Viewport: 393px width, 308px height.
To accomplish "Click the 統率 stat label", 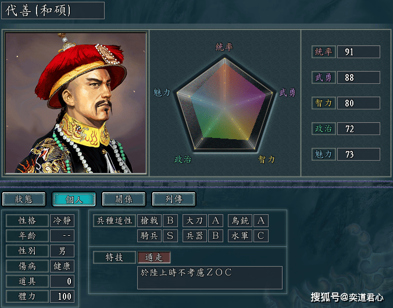I will click(x=324, y=52).
